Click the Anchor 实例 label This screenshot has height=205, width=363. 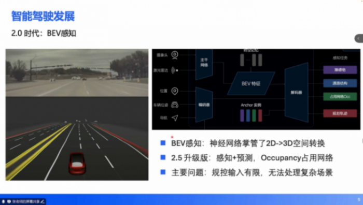[x=251, y=105]
